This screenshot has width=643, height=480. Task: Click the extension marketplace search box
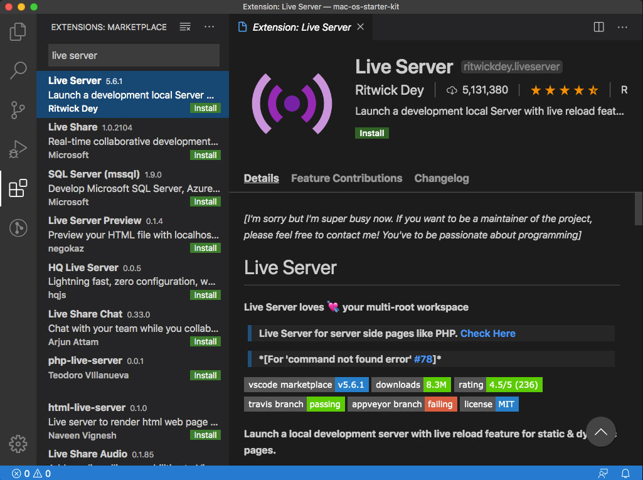click(x=132, y=55)
